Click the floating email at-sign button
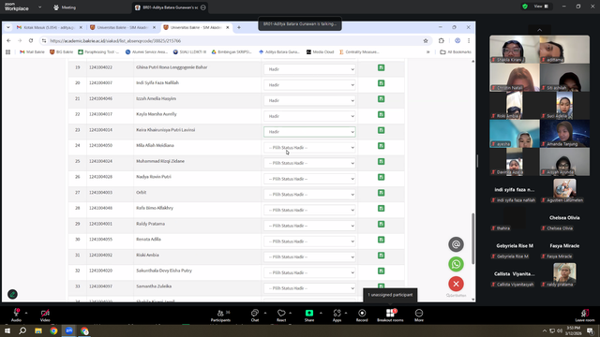 click(x=456, y=244)
